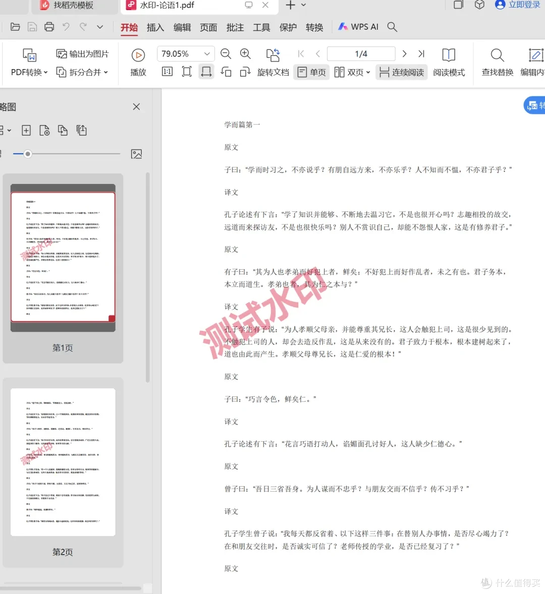
Task: Jump to the last page arrow icon
Action: pyautogui.click(x=421, y=54)
